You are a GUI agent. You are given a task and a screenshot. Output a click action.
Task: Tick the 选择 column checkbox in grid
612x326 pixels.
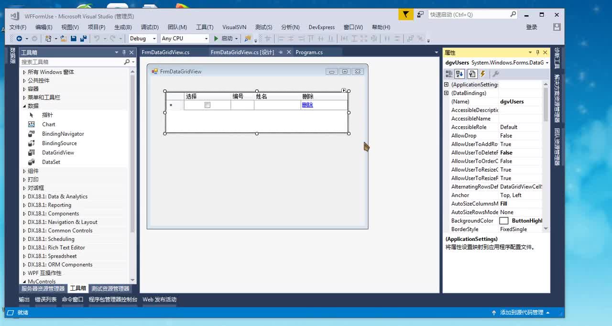click(208, 105)
